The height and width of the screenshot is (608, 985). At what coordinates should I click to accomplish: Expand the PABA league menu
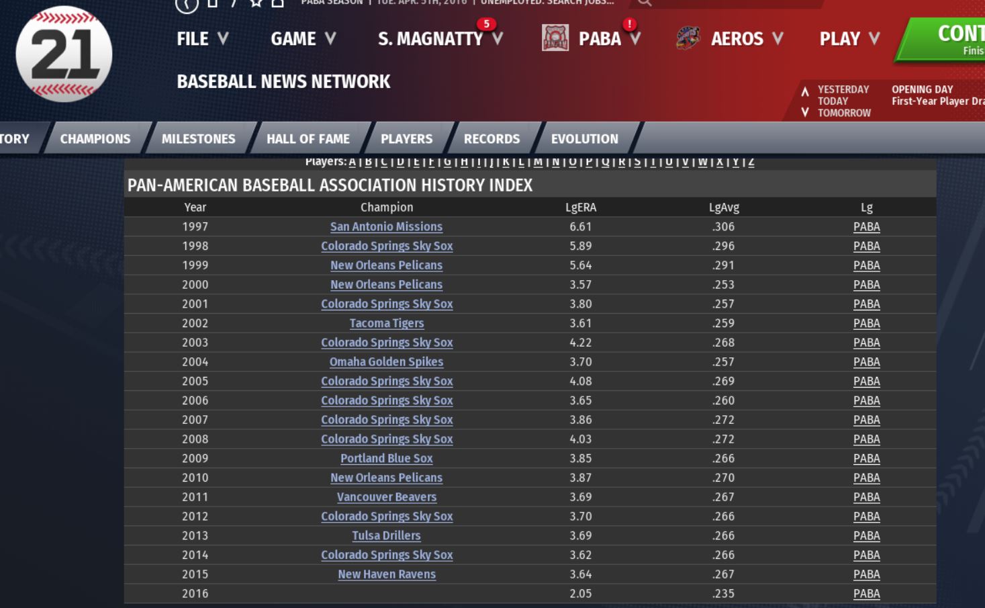(610, 39)
